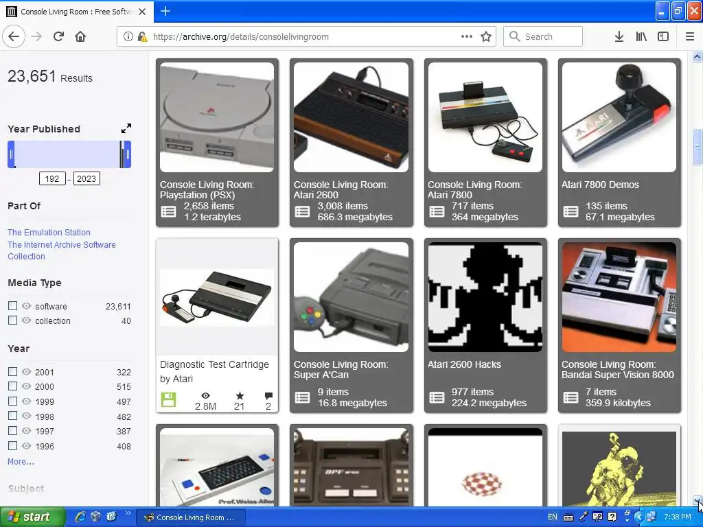Click the Bandai Super Vision list icon
The height and width of the screenshot is (527, 703).
pyautogui.click(x=571, y=397)
